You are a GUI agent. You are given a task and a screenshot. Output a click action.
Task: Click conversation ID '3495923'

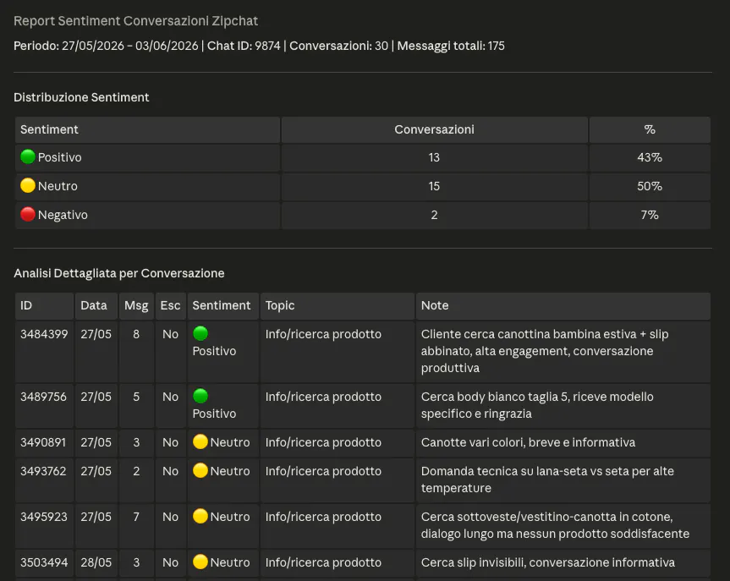click(44, 518)
